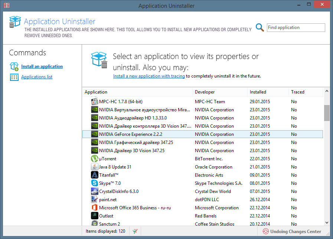Click NVIDIA Драйвер 3D Vision 347.25 icon
Viewport: 333px width, 239px height.
tap(95, 151)
